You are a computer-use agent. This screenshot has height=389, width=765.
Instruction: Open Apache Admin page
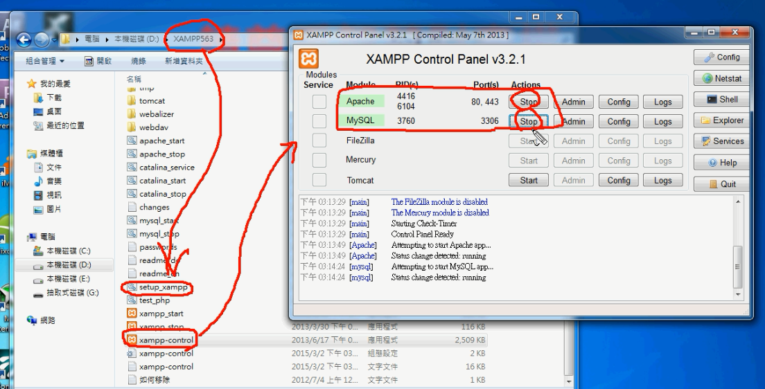573,102
